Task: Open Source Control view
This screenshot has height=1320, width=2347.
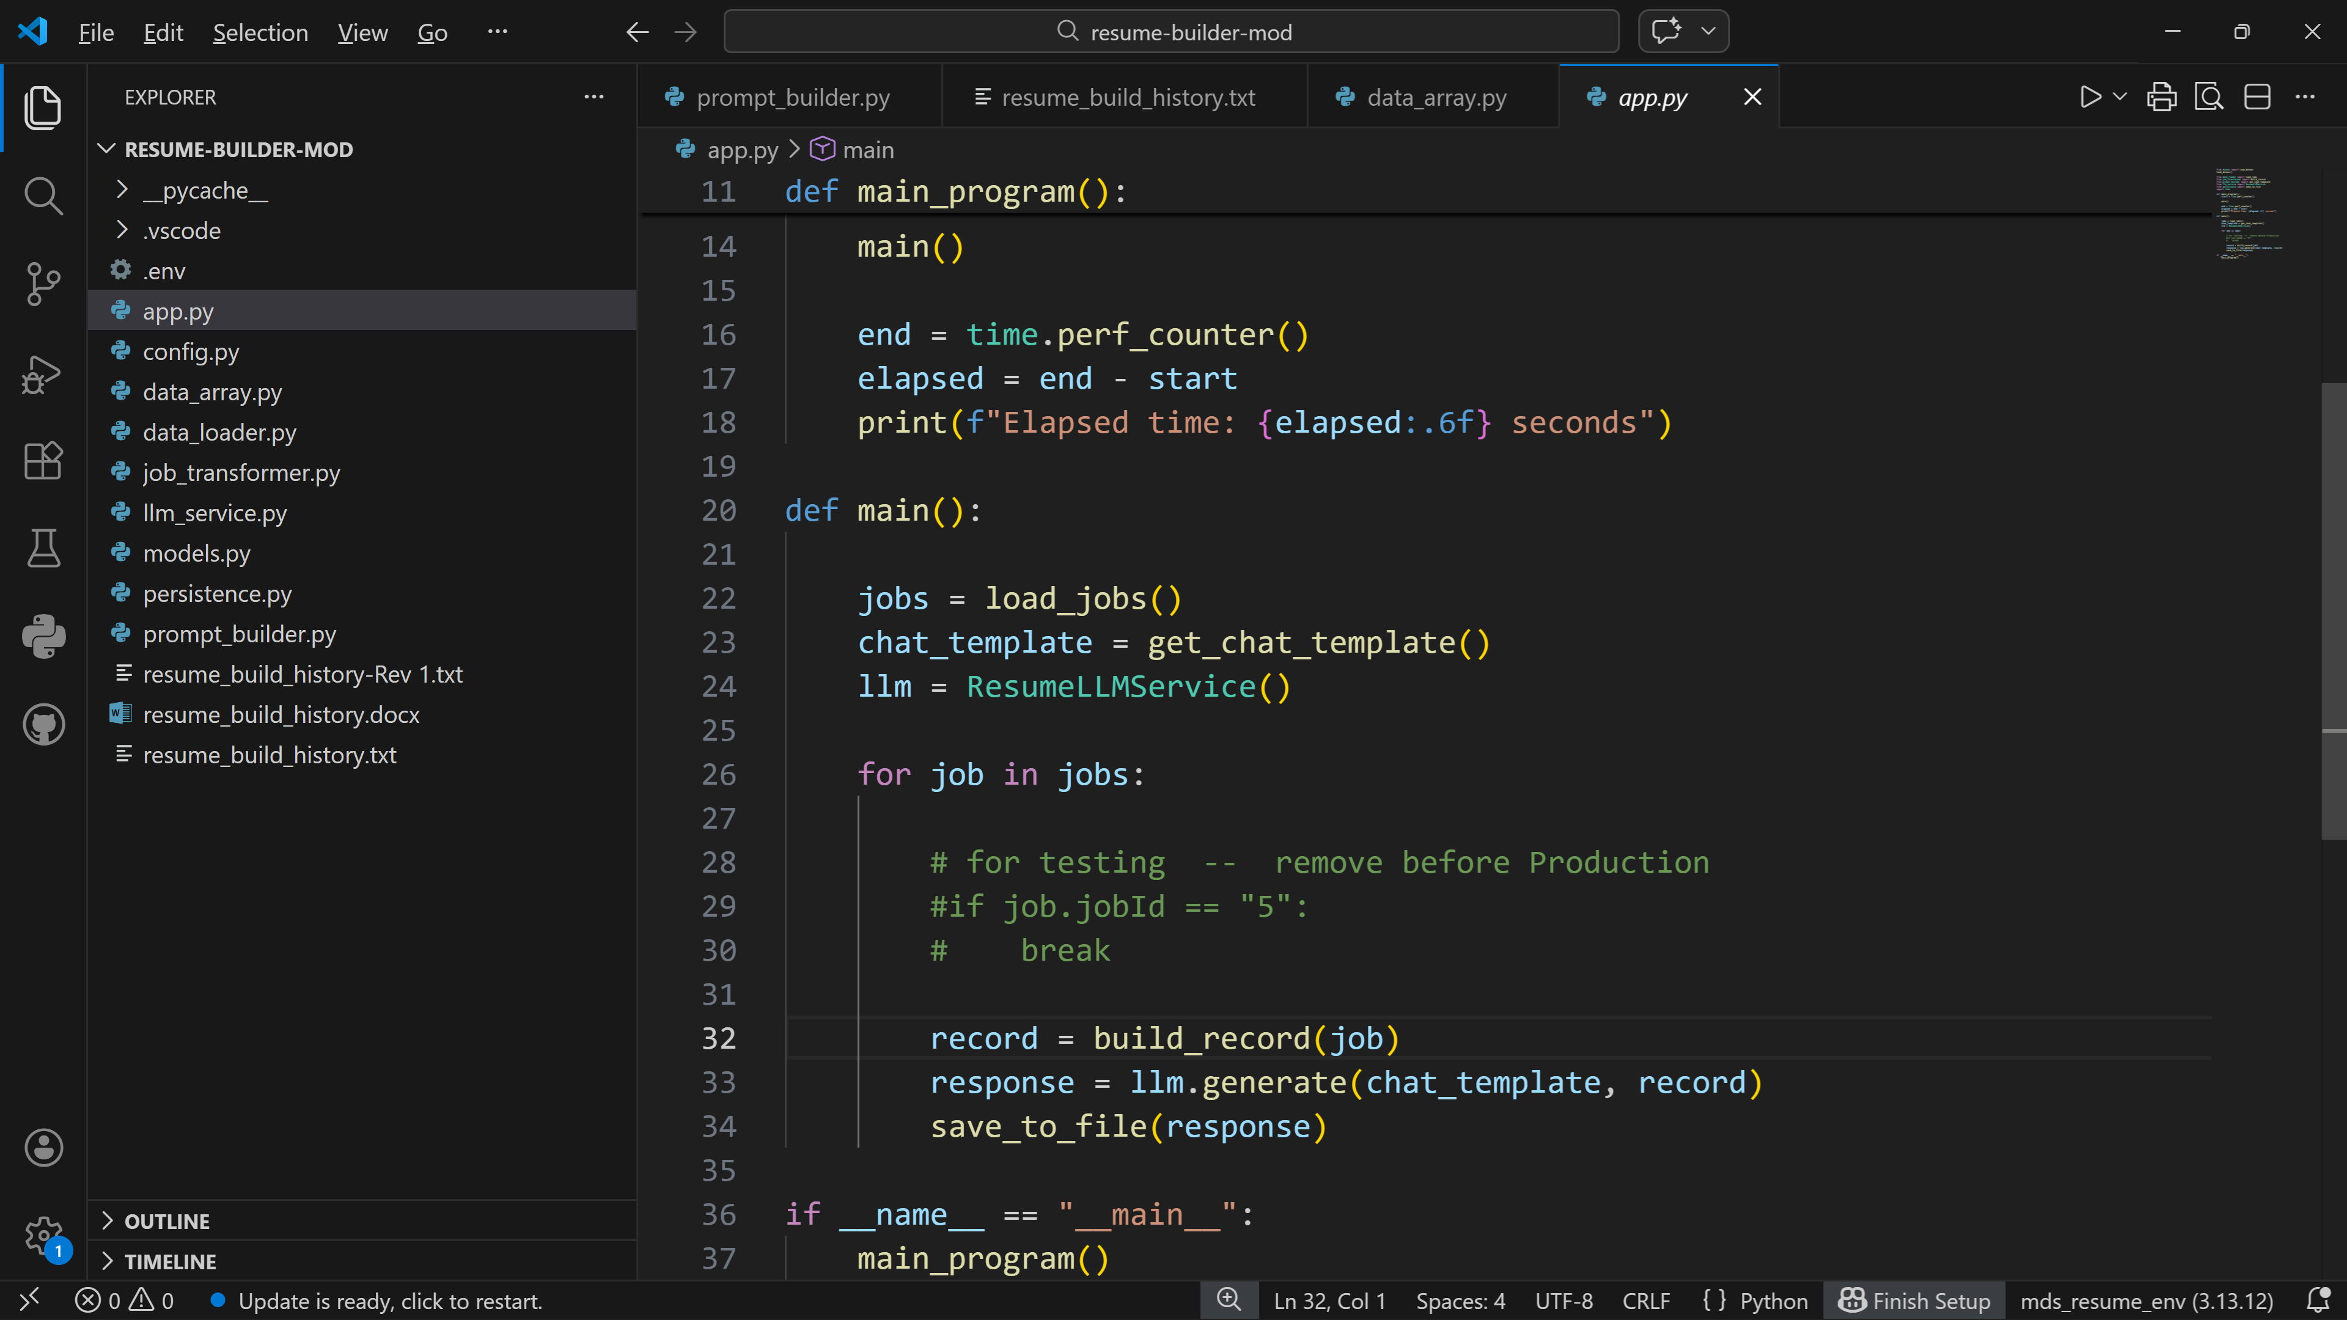Action: pos(43,284)
